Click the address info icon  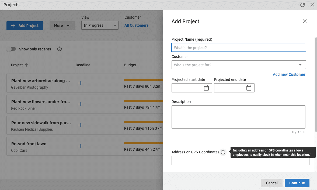point(223,152)
